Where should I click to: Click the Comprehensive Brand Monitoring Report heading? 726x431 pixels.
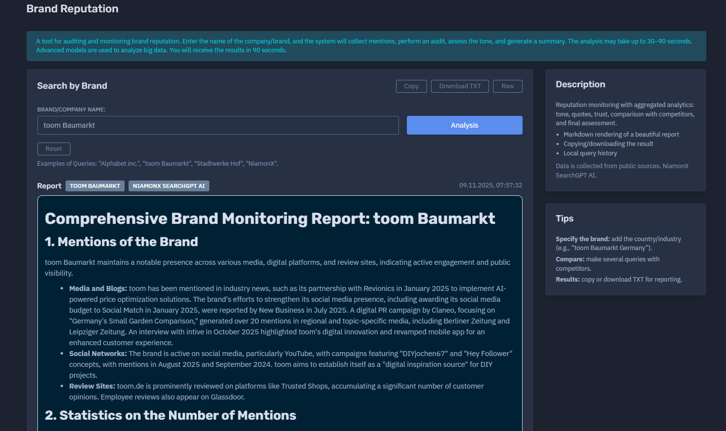click(x=270, y=218)
